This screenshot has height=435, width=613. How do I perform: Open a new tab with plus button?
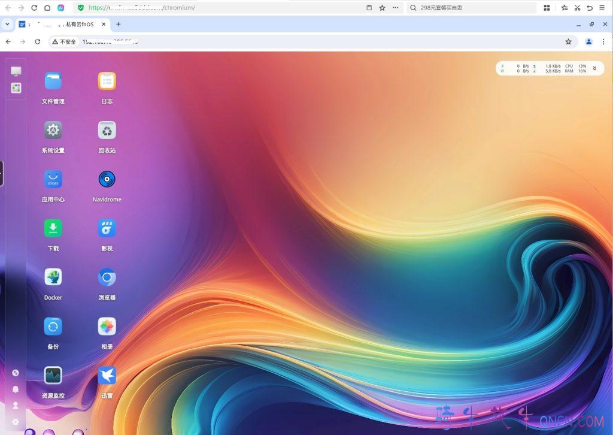pyautogui.click(x=118, y=25)
